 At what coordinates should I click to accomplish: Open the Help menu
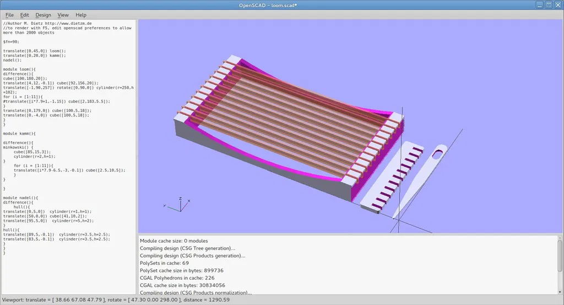click(x=81, y=15)
